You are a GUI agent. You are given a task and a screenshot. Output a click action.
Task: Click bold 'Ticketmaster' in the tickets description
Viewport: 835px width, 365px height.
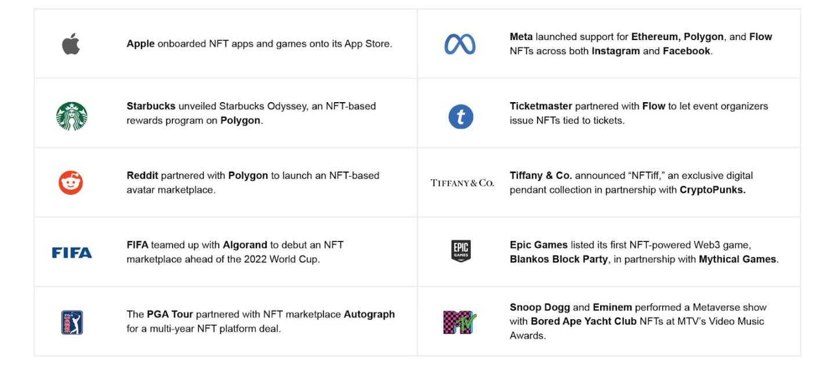tap(540, 106)
